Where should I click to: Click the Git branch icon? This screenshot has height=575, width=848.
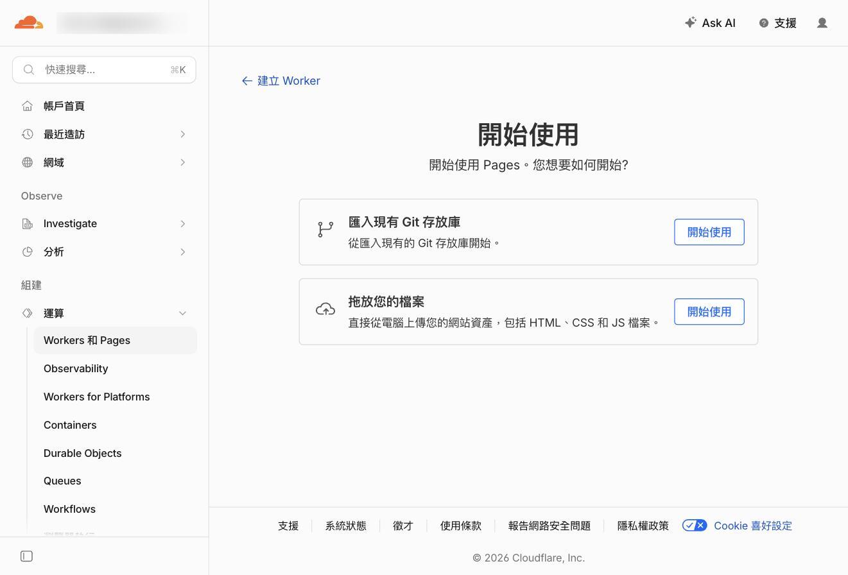325,229
